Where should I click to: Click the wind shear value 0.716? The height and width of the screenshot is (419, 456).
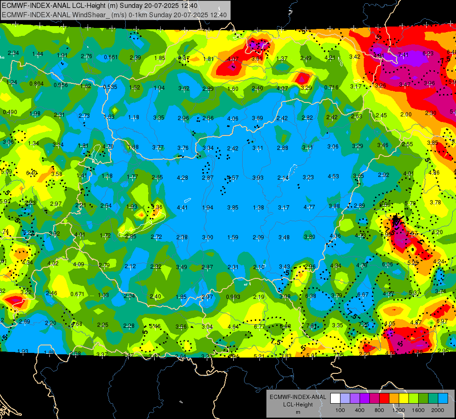click(332, 87)
